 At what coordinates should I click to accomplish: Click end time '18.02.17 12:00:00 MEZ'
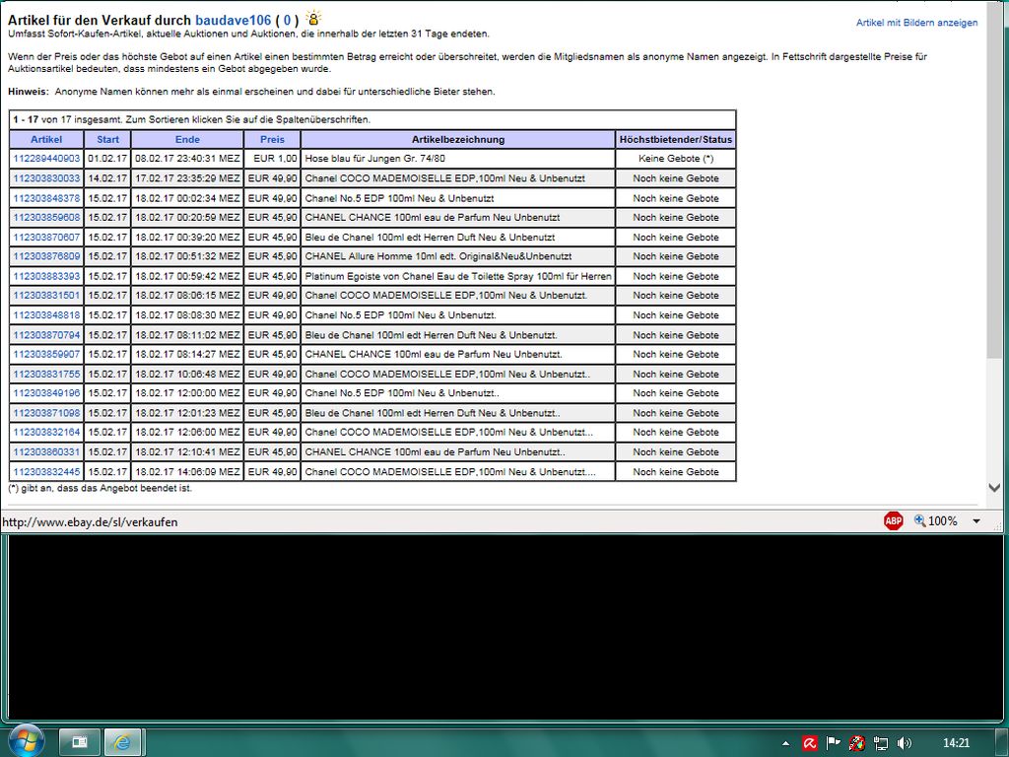(x=187, y=393)
